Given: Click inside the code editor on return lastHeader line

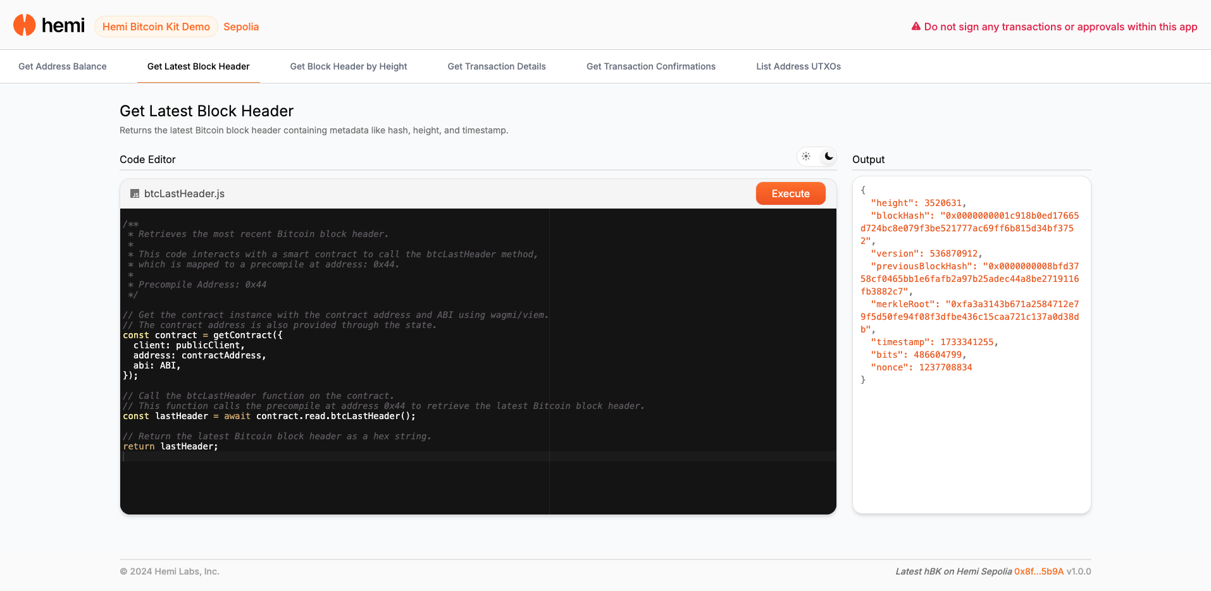Looking at the screenshot, I should pos(189,446).
